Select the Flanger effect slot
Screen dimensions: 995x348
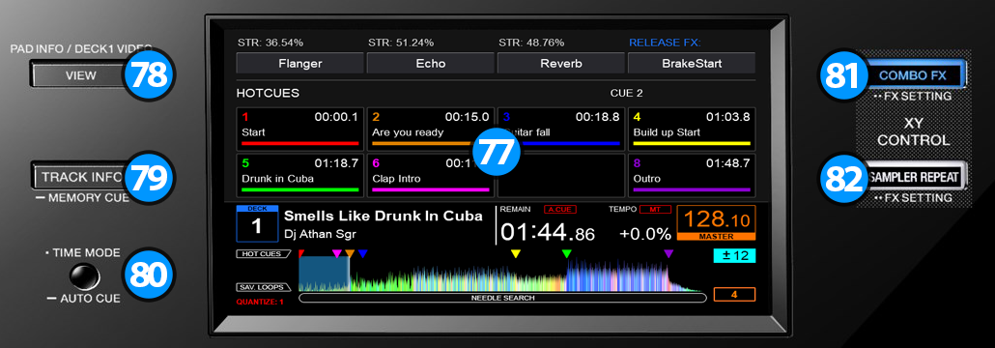[300, 63]
